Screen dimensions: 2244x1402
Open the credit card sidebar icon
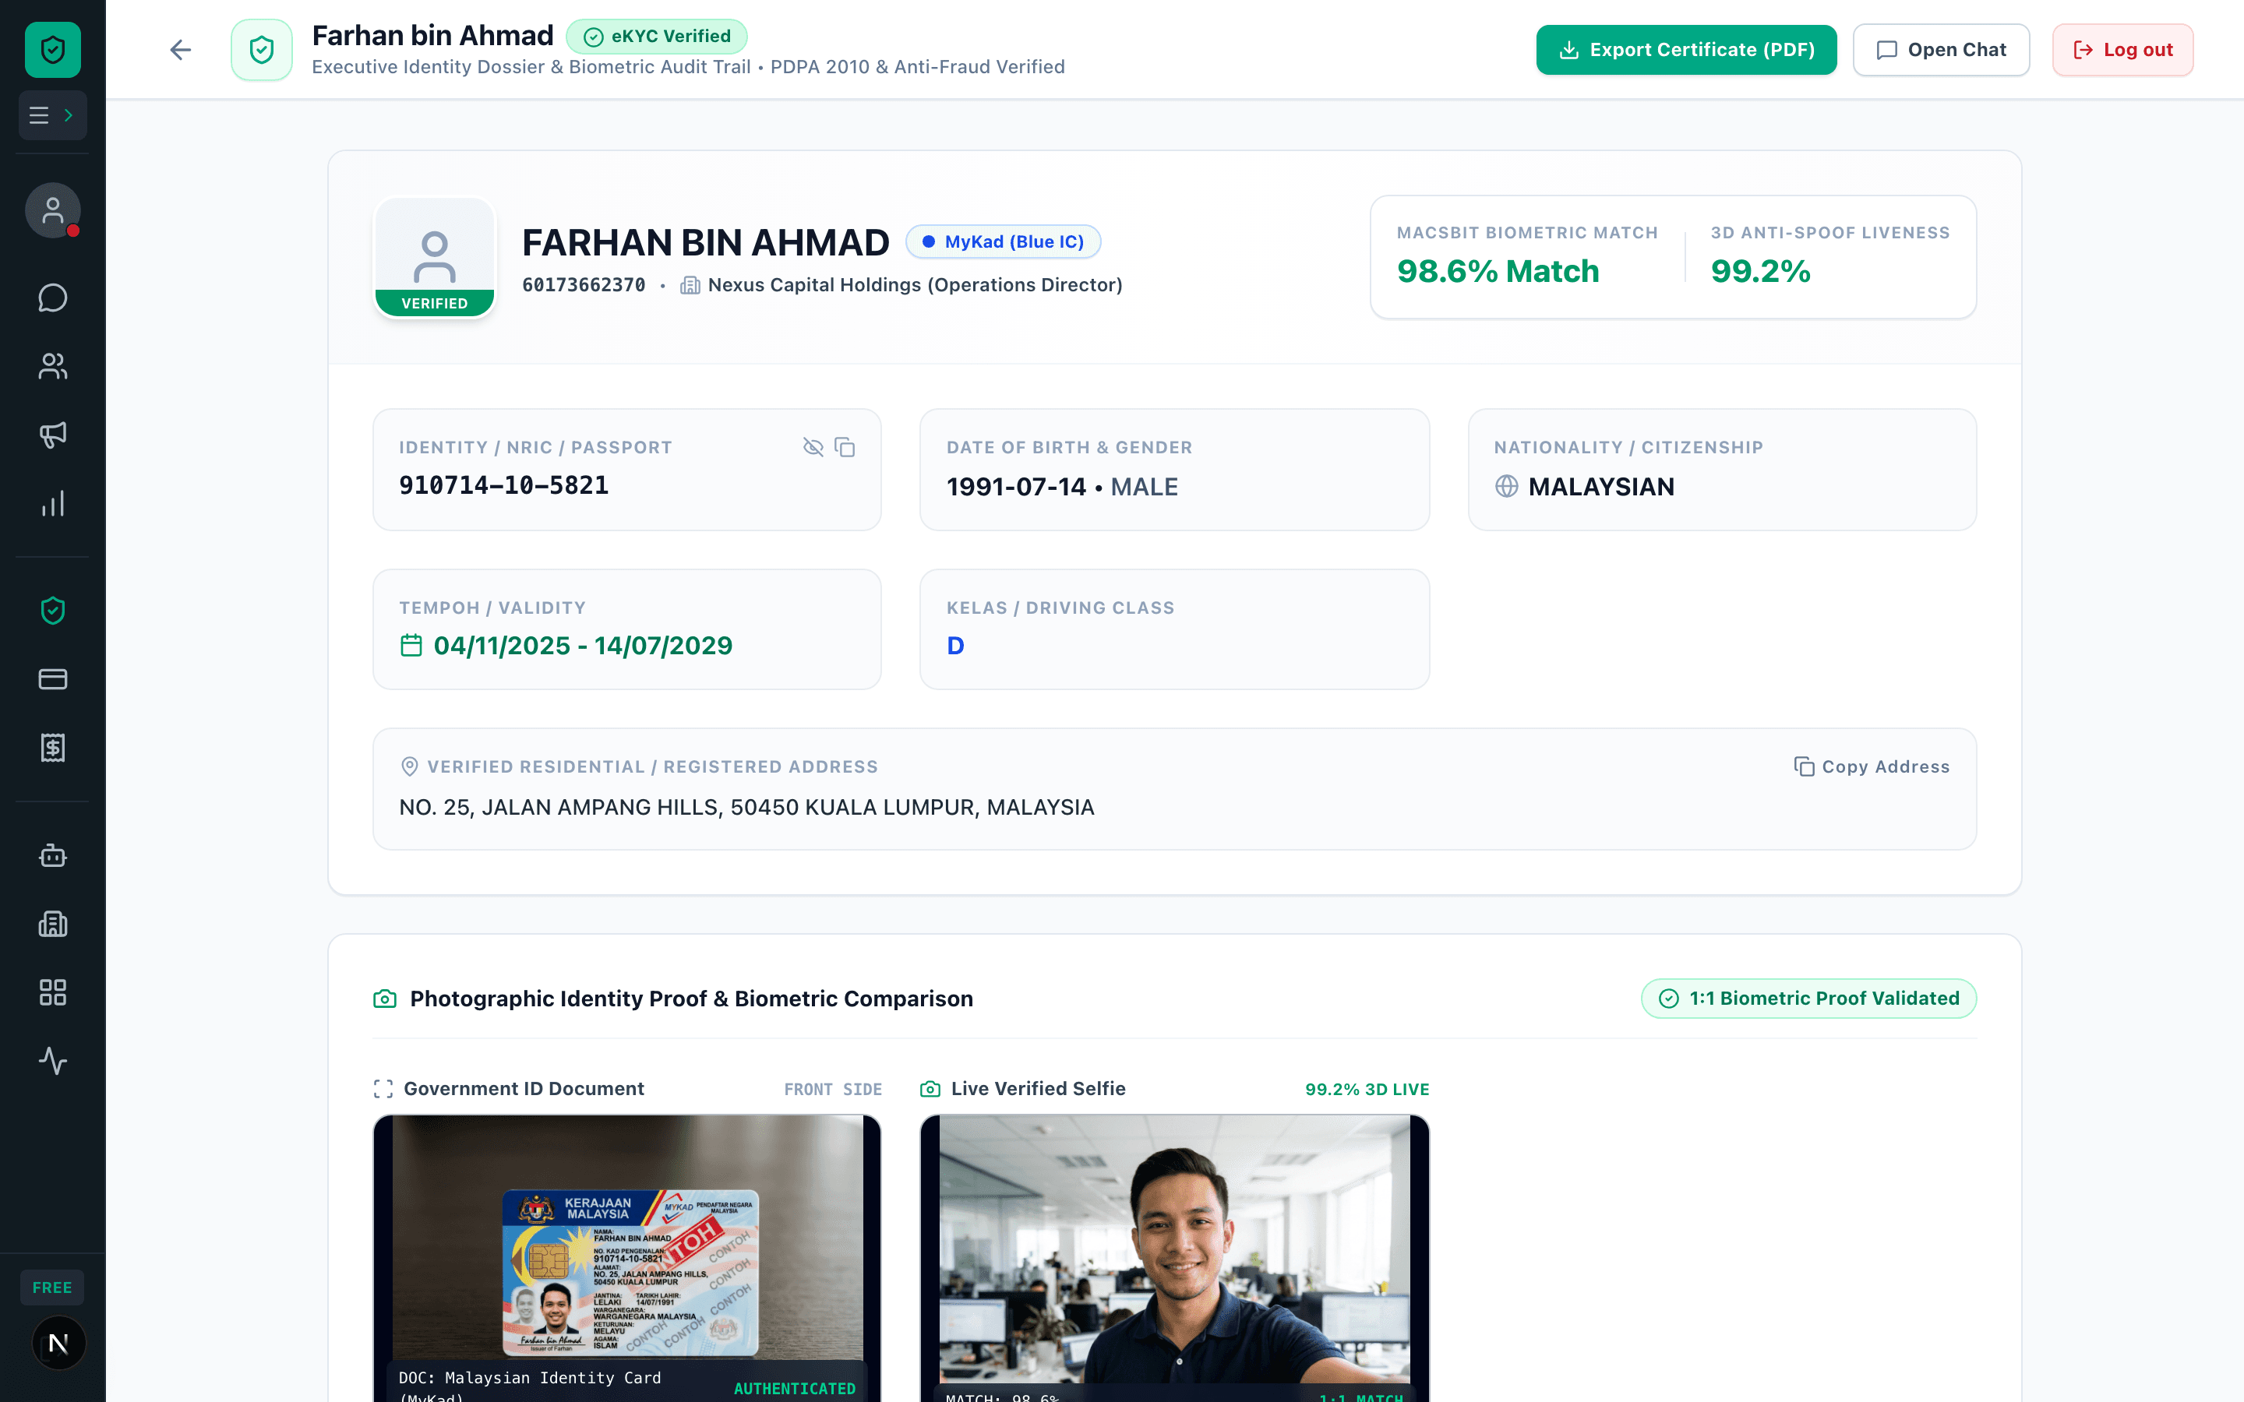[x=53, y=678]
